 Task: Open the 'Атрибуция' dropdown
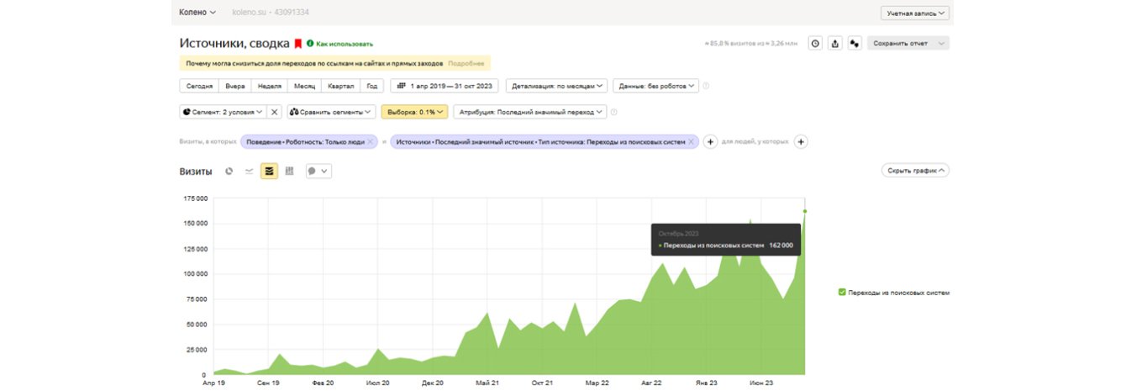point(529,112)
